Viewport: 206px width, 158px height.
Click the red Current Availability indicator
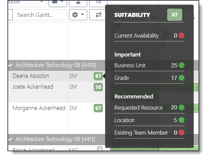tap(182, 36)
